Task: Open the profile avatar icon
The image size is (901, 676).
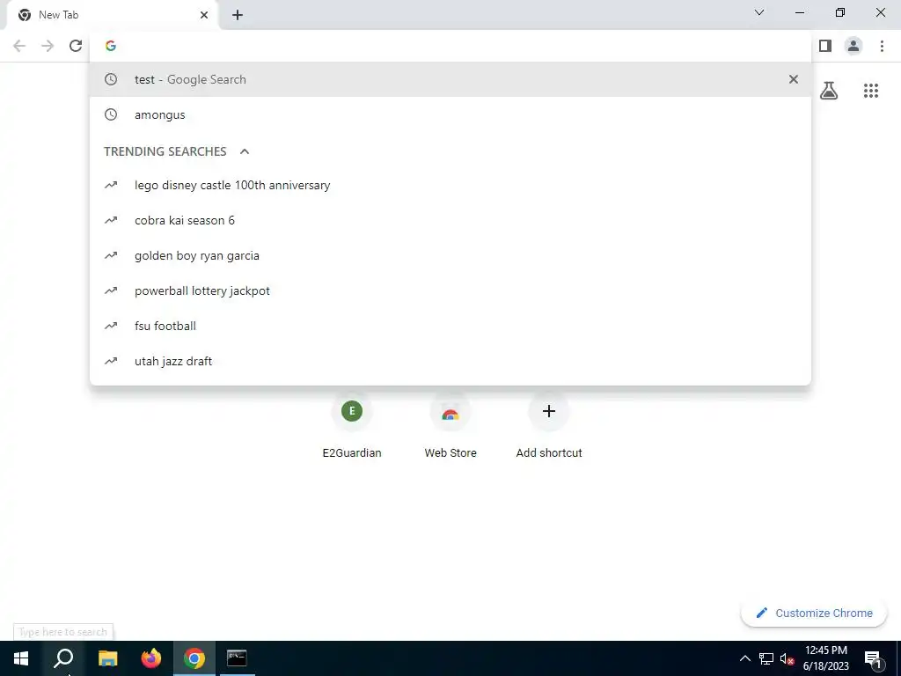Action: coord(853,46)
